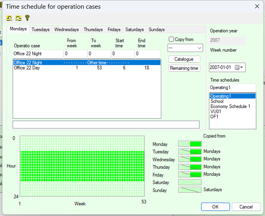Click the Saturday schedule preview bar
The image size is (265, 216).
tap(190, 182)
